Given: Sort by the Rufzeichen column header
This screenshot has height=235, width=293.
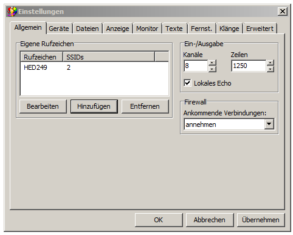Looking at the screenshot, I should click(41, 57).
